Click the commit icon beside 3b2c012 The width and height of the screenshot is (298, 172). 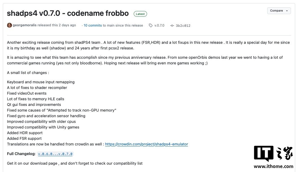point(172,25)
